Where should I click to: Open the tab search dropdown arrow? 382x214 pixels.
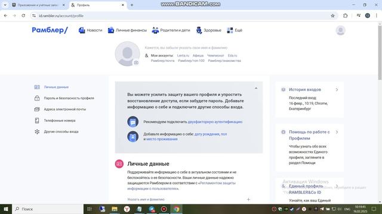click(5, 5)
